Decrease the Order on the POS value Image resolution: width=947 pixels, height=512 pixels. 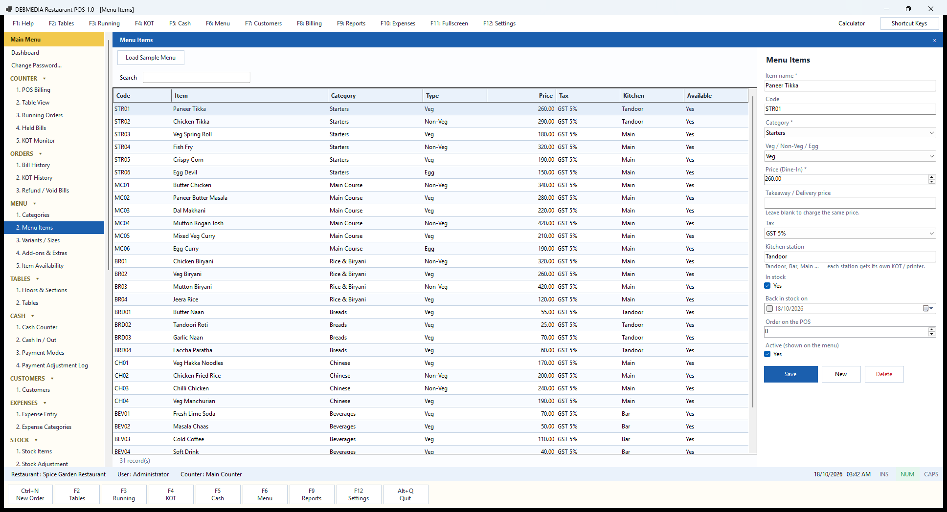tap(931, 334)
